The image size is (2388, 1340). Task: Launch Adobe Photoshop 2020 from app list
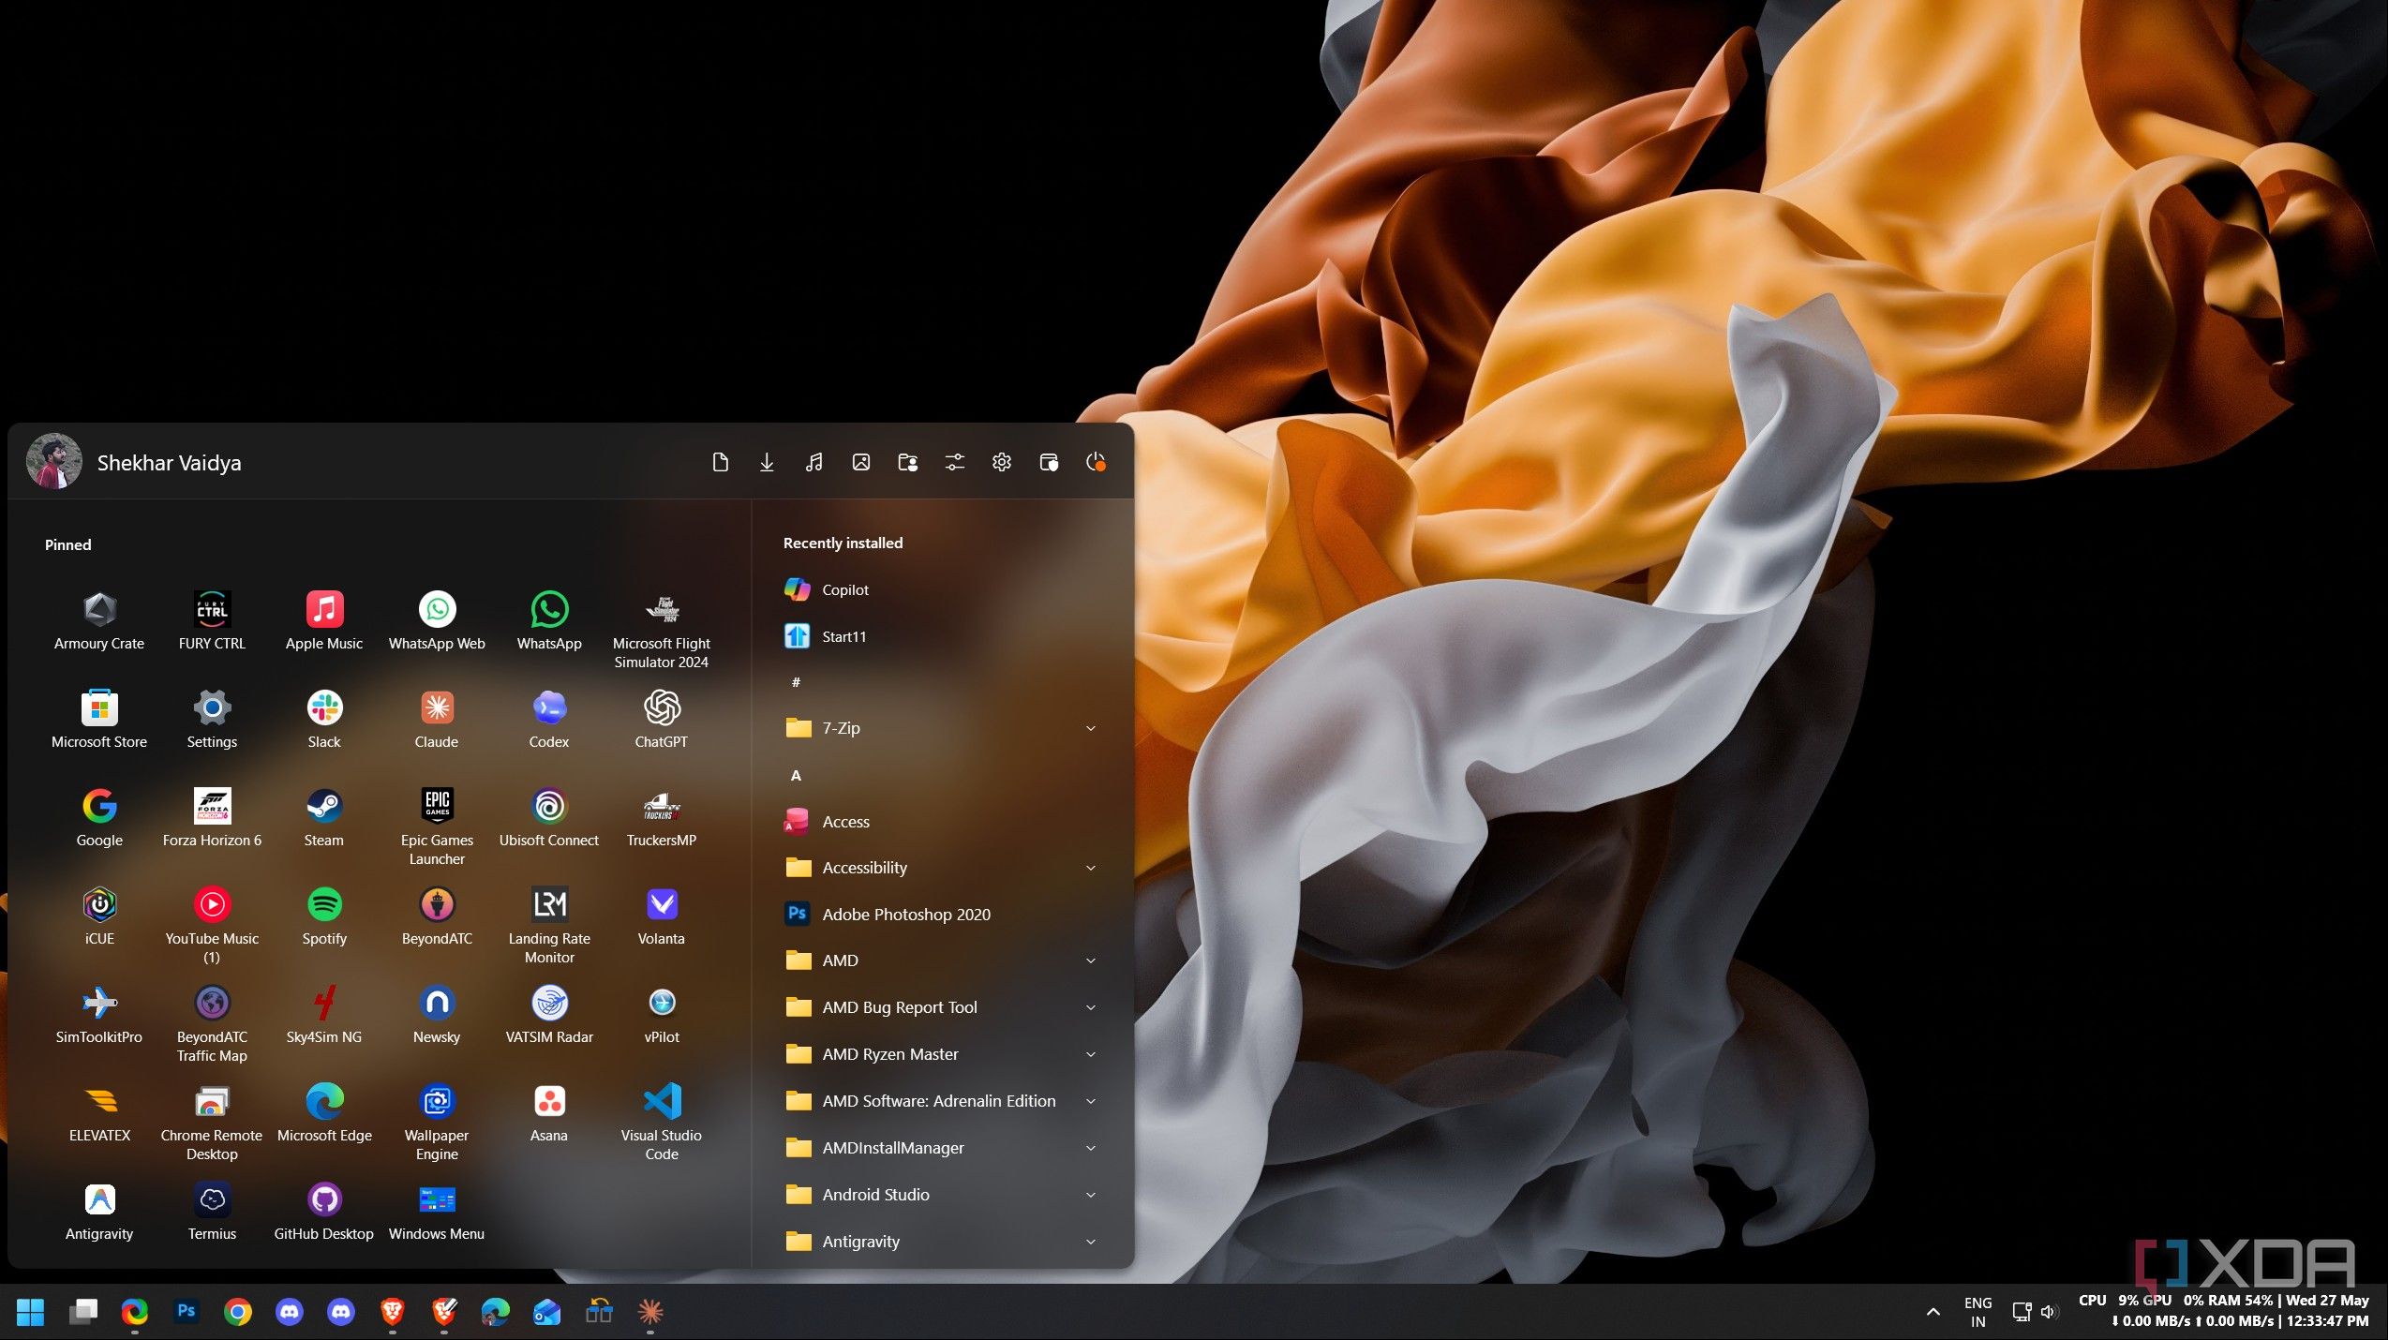coord(941,915)
